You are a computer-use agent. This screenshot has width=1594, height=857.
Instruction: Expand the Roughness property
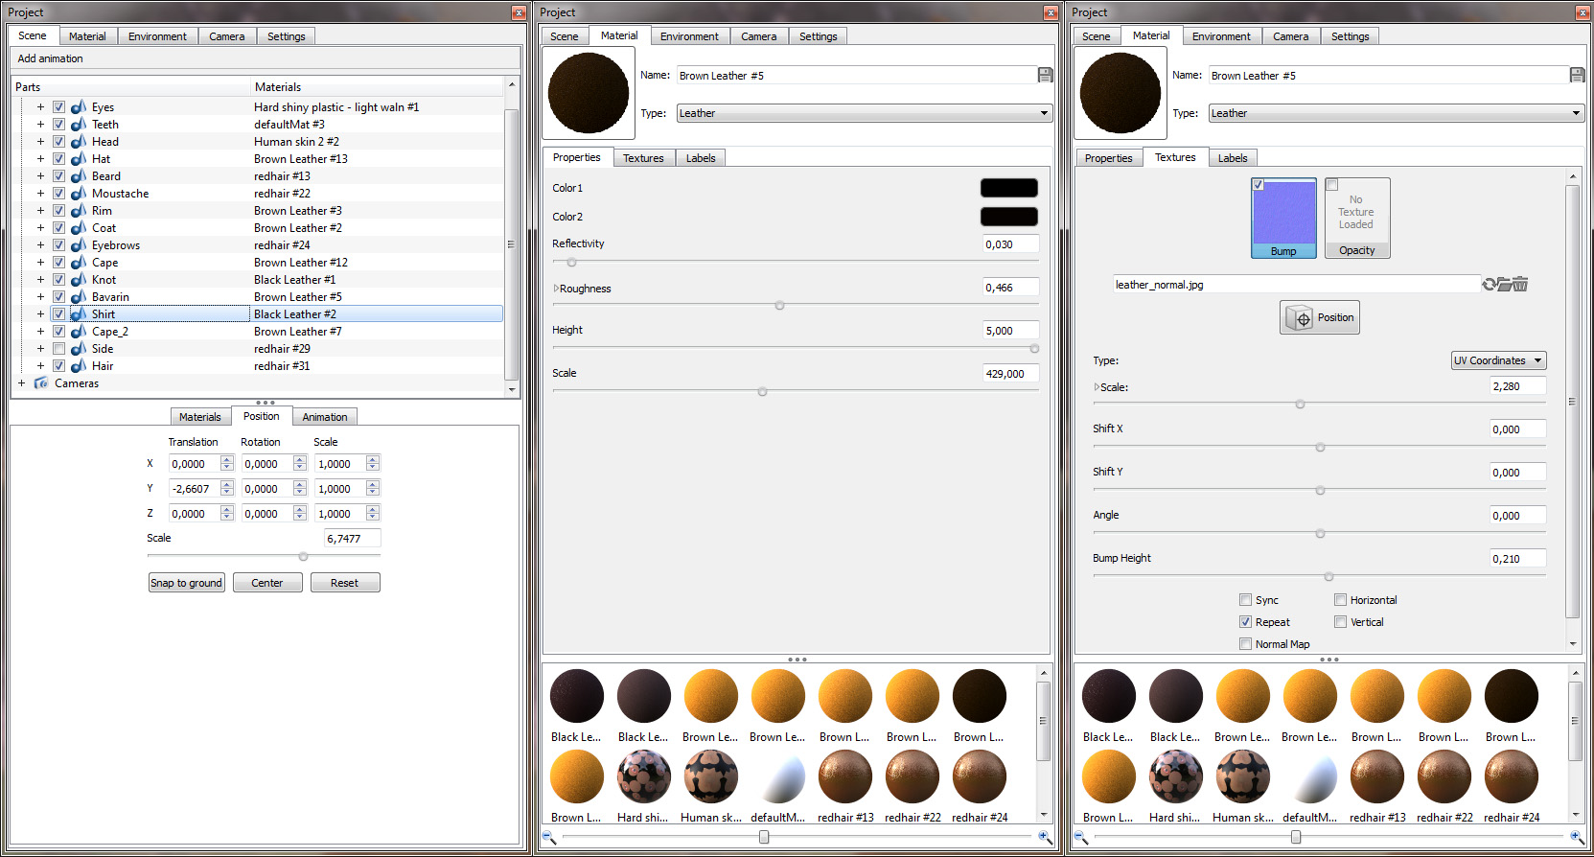(556, 289)
